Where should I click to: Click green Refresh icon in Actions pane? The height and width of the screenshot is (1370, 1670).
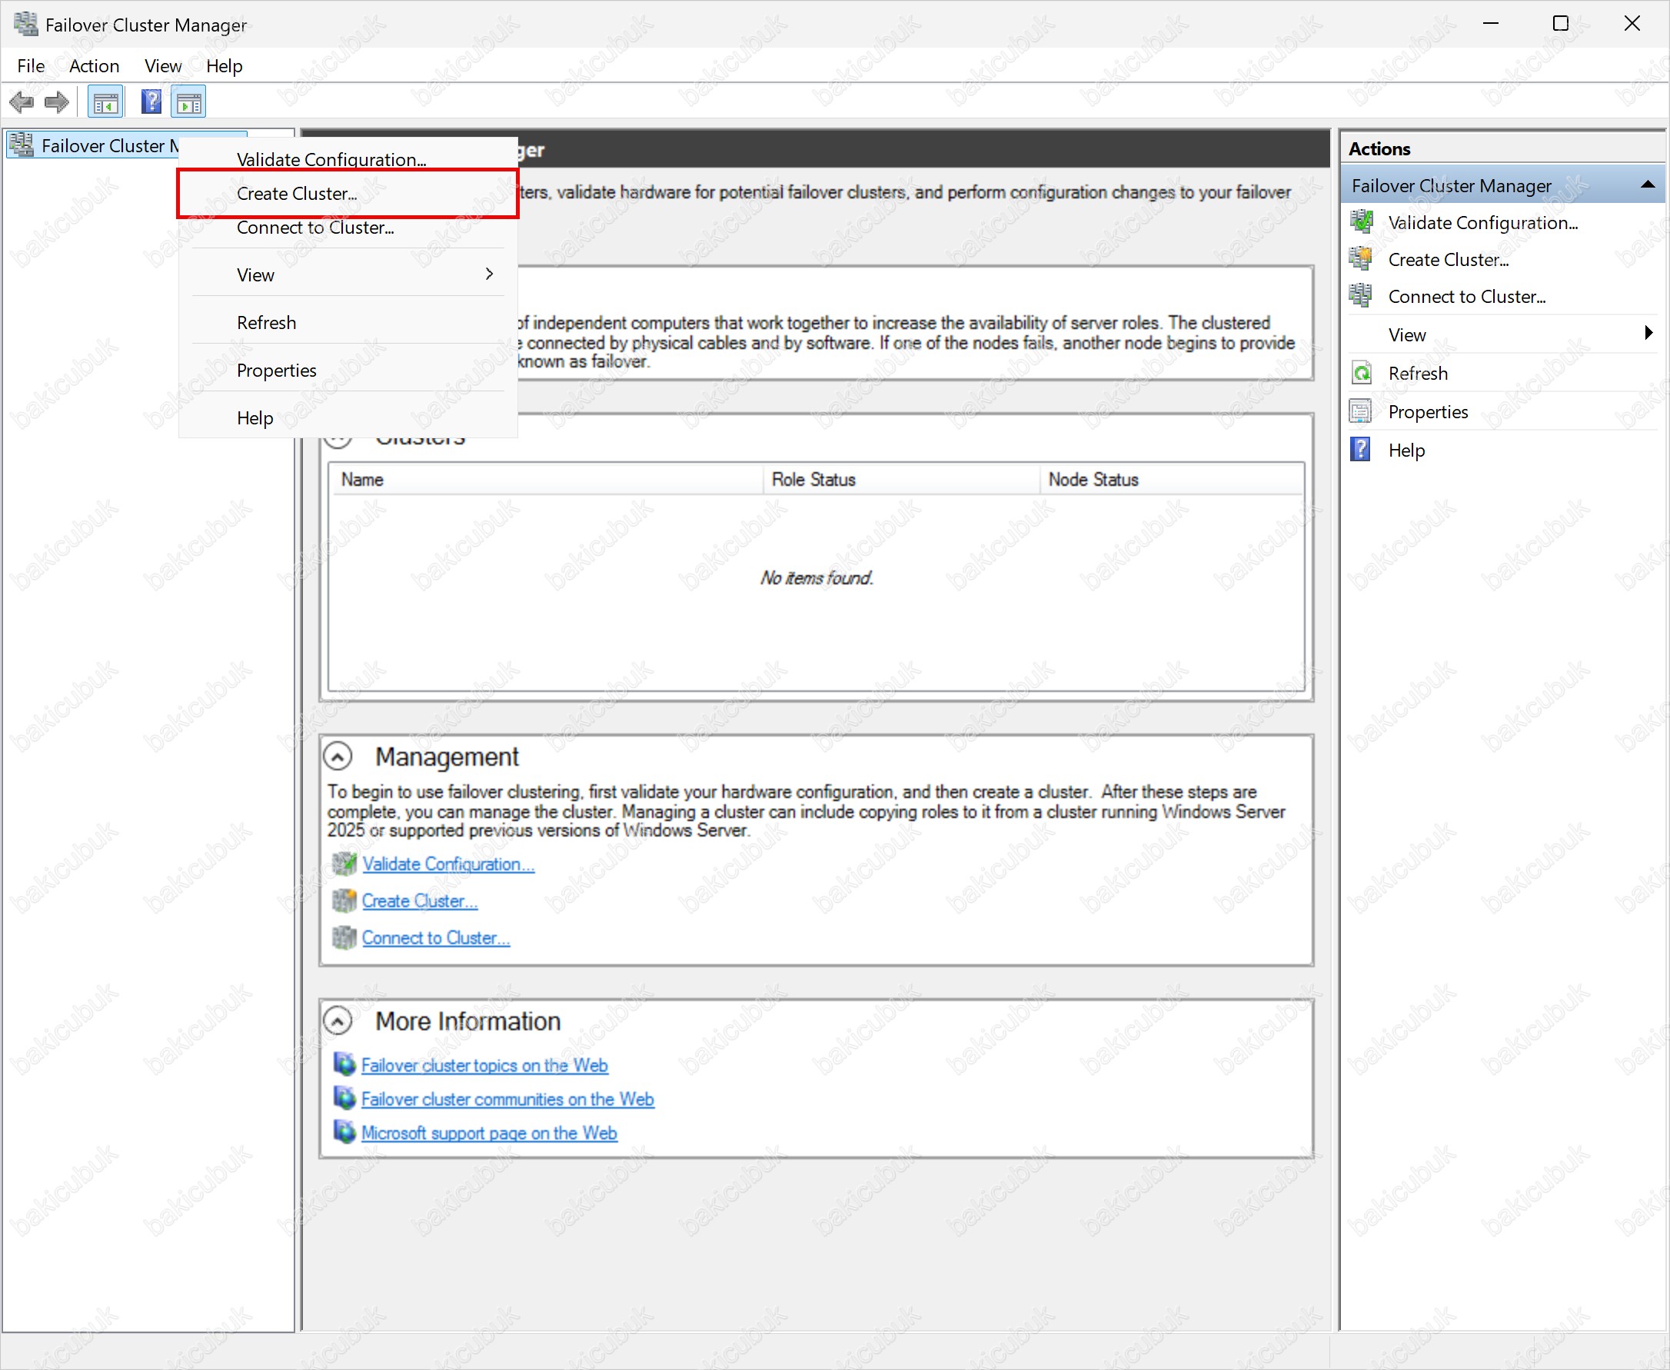(1362, 374)
